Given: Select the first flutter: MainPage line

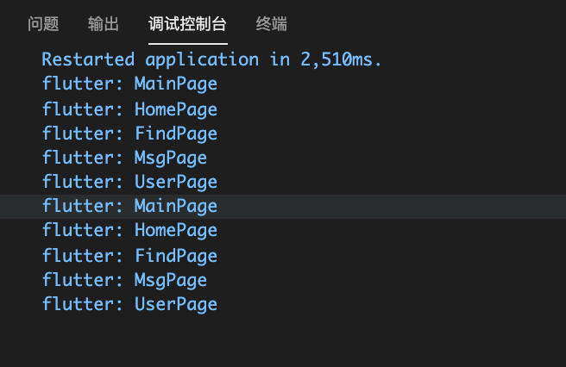Looking at the screenshot, I should click(129, 84).
